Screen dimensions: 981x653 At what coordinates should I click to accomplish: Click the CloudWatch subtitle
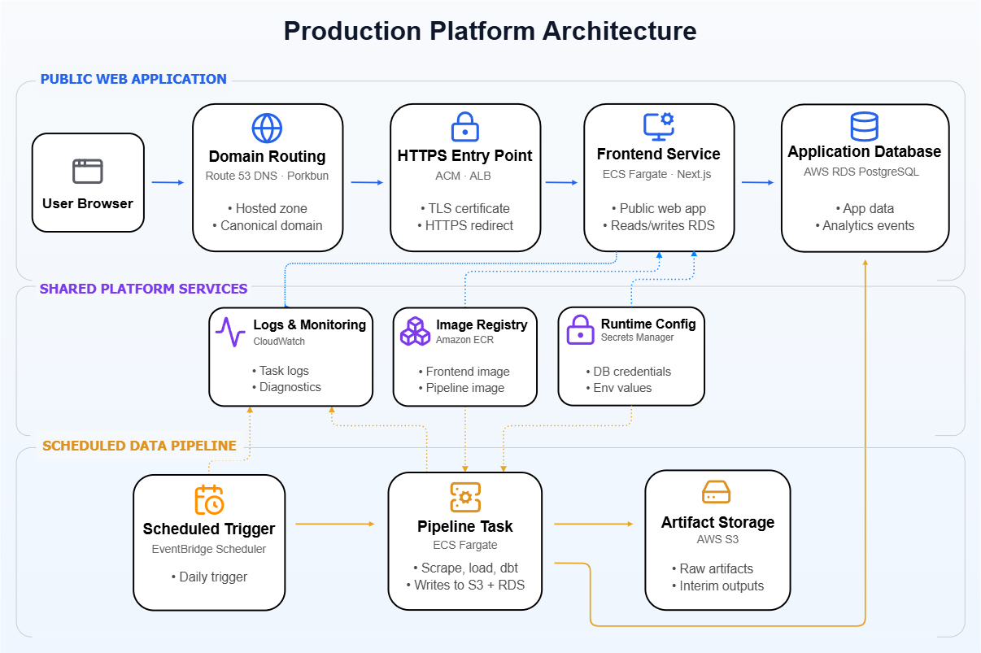[279, 342]
